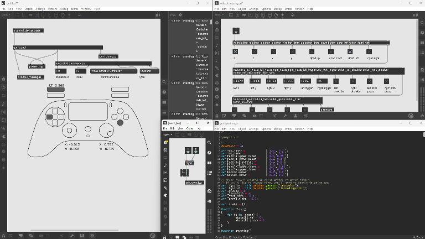Click the wrench icon in Untitled window bottom toolbar
The image size is (425, 239).
(x=71, y=236)
